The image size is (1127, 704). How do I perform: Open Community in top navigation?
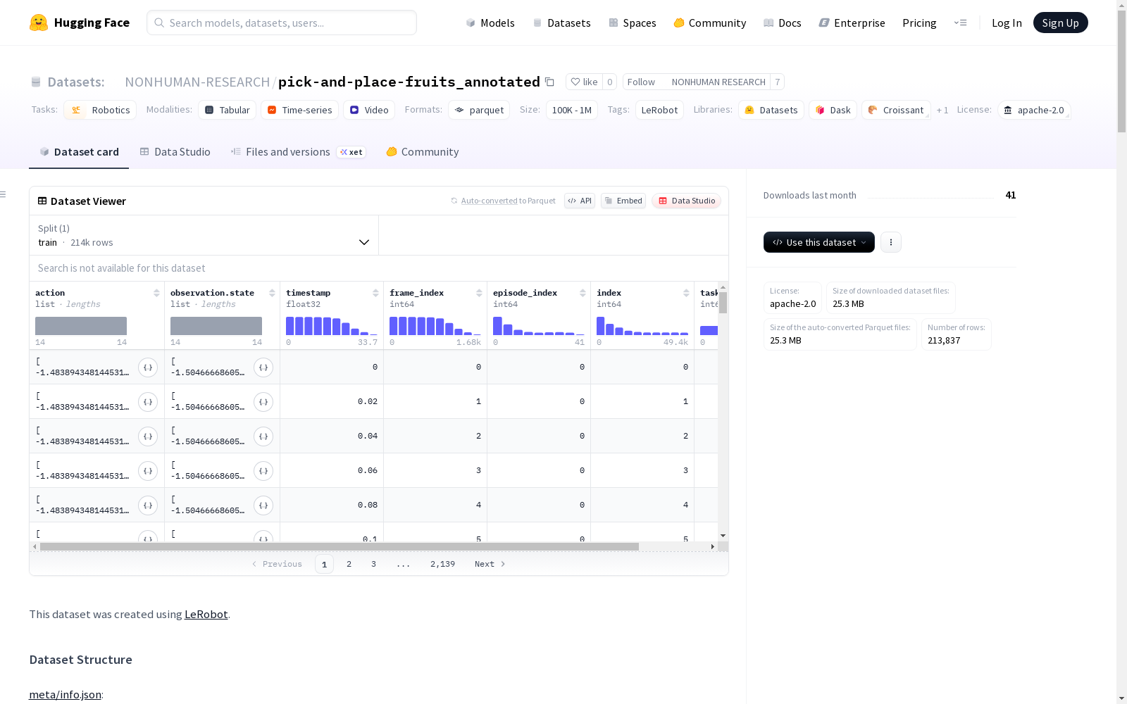[709, 23]
